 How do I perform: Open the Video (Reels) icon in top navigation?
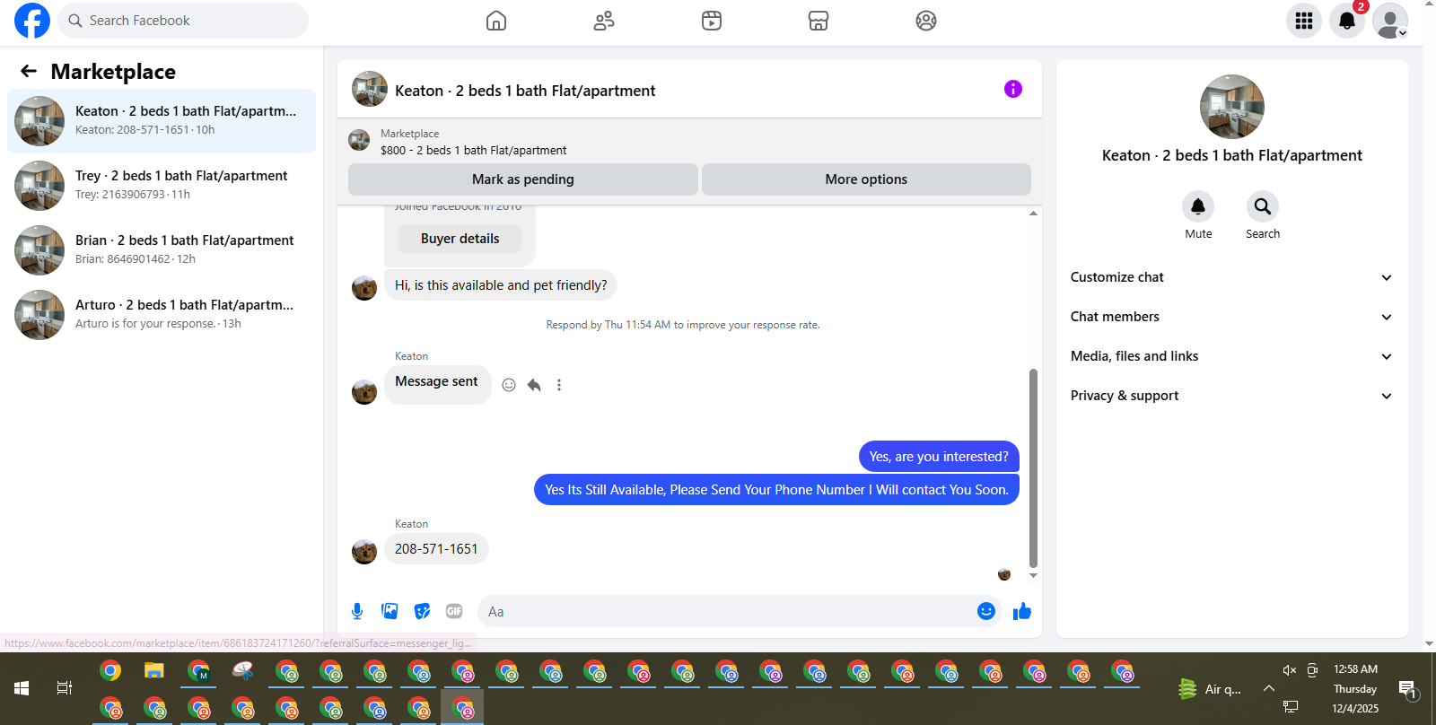click(x=712, y=21)
